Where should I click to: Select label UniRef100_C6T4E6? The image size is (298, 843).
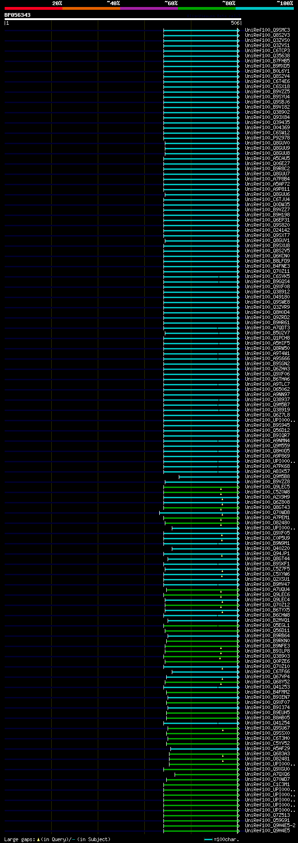coord(267,81)
